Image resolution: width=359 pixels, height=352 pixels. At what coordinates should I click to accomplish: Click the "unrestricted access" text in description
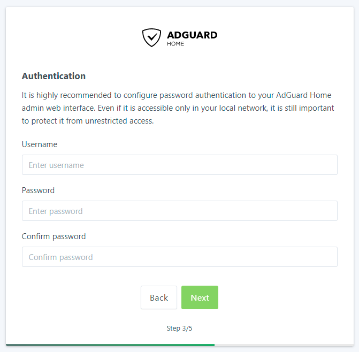(x=120, y=121)
